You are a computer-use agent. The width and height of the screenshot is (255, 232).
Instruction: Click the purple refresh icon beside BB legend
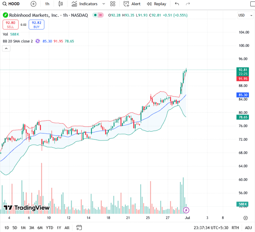click(38, 41)
